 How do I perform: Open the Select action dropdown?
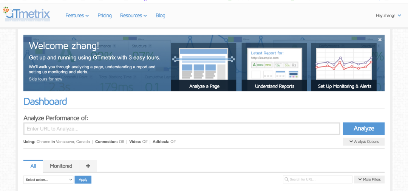(x=48, y=180)
